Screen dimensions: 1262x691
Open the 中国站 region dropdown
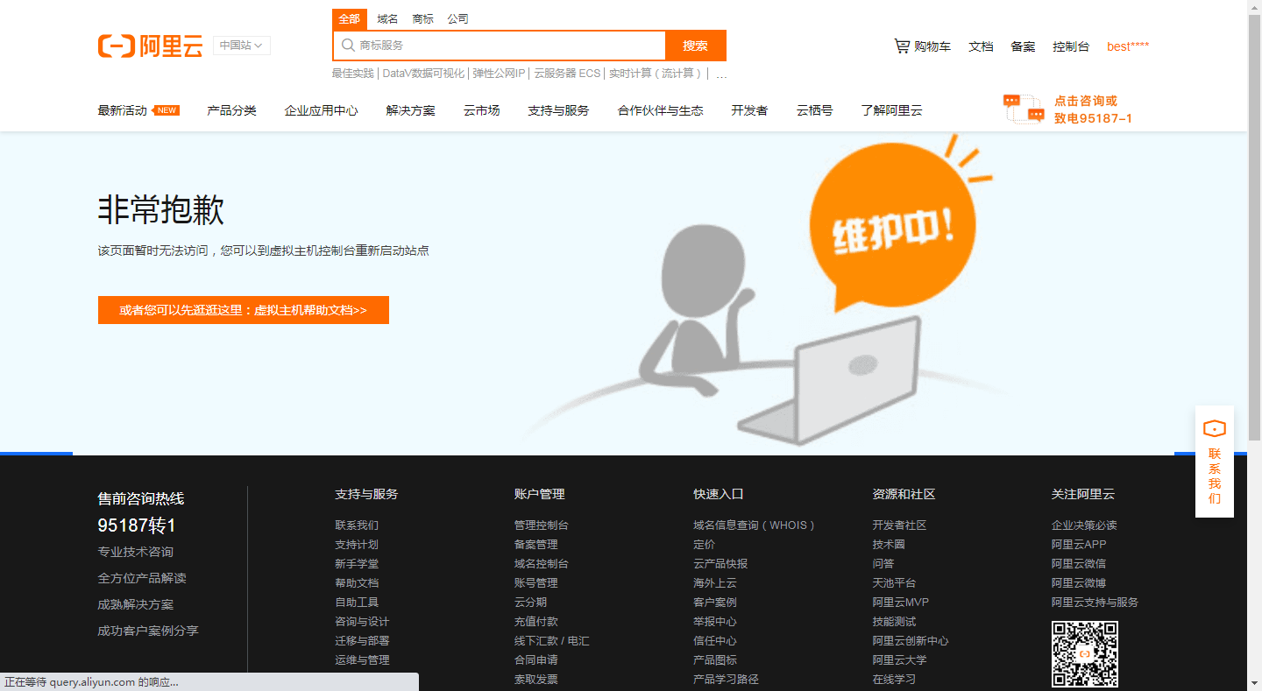coord(242,46)
